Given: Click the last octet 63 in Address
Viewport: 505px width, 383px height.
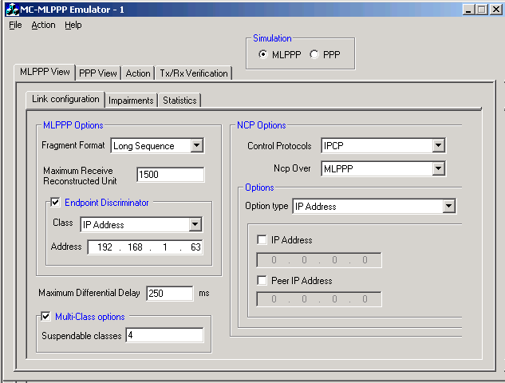Looking at the screenshot, I should [x=195, y=247].
